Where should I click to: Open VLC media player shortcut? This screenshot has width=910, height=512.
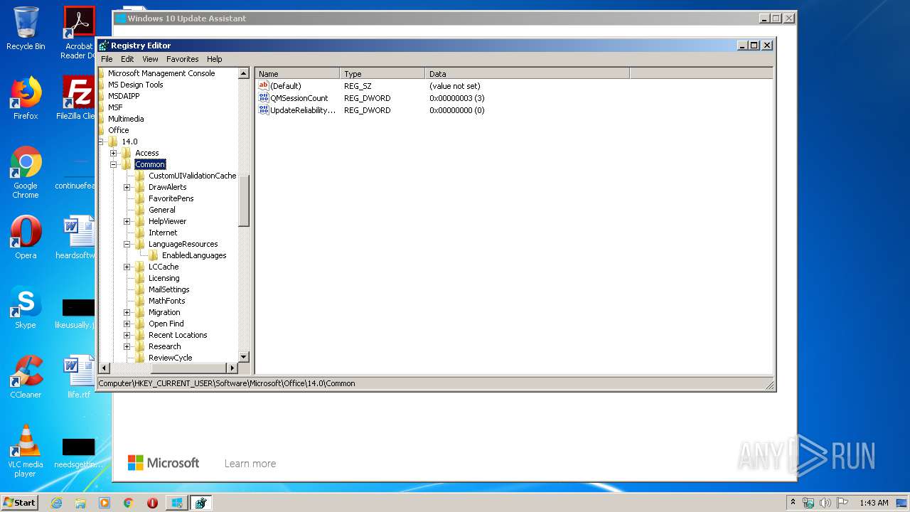click(x=26, y=451)
